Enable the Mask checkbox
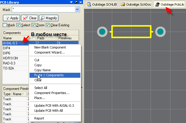Image resolution: width=186 pixels, height=123 pixels. pos(5,25)
